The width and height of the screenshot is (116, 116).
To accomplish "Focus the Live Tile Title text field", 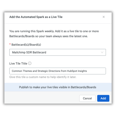I will [x=57, y=71].
